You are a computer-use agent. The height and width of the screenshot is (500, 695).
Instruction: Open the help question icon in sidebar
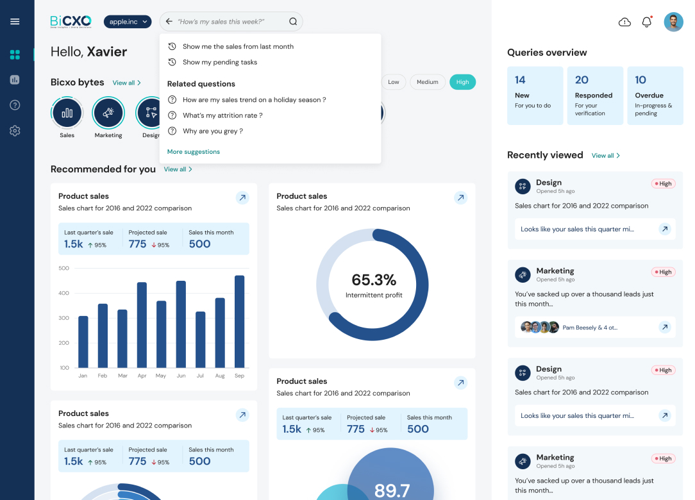15,105
